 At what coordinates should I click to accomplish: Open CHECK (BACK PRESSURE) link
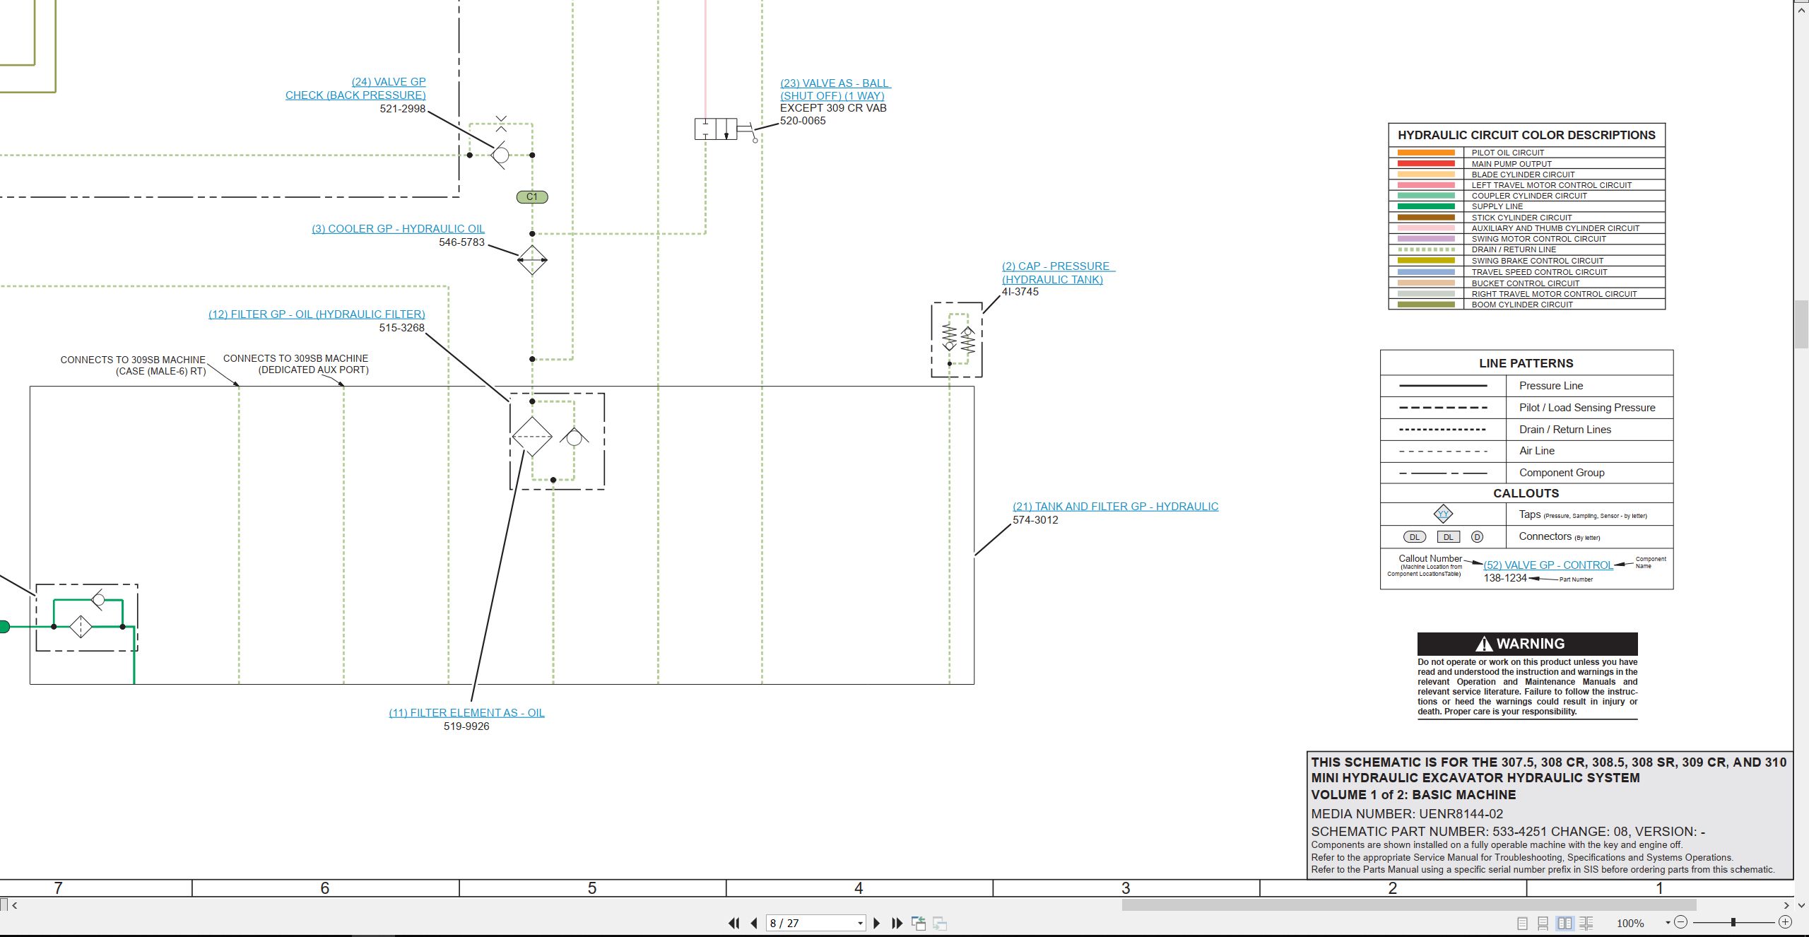tap(355, 95)
